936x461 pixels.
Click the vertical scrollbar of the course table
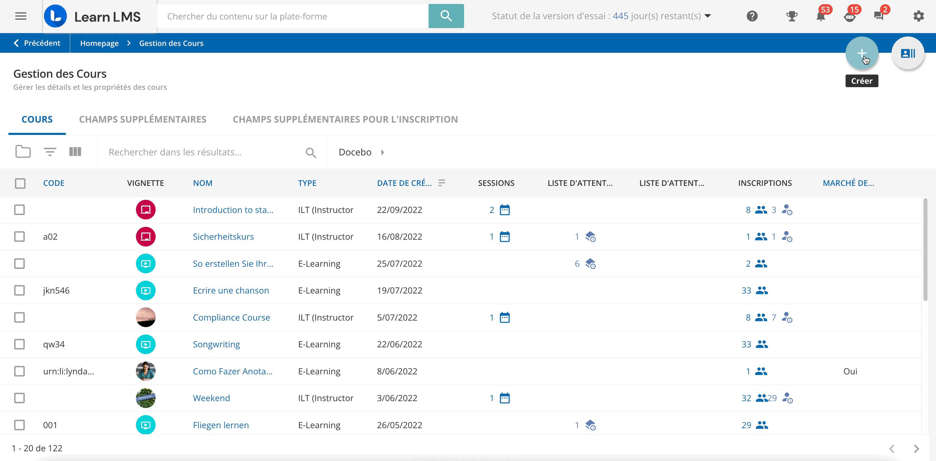[925, 250]
